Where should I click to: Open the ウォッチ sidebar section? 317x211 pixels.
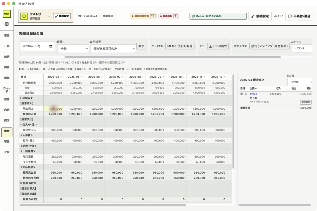click(7, 90)
